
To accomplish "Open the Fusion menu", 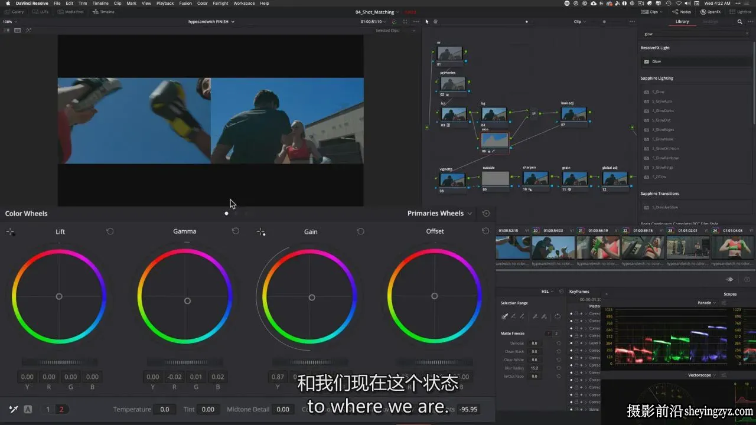I will coord(185,3).
